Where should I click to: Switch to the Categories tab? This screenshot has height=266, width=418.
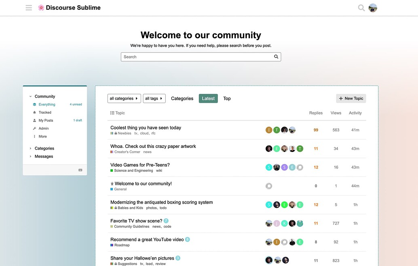tap(182, 98)
